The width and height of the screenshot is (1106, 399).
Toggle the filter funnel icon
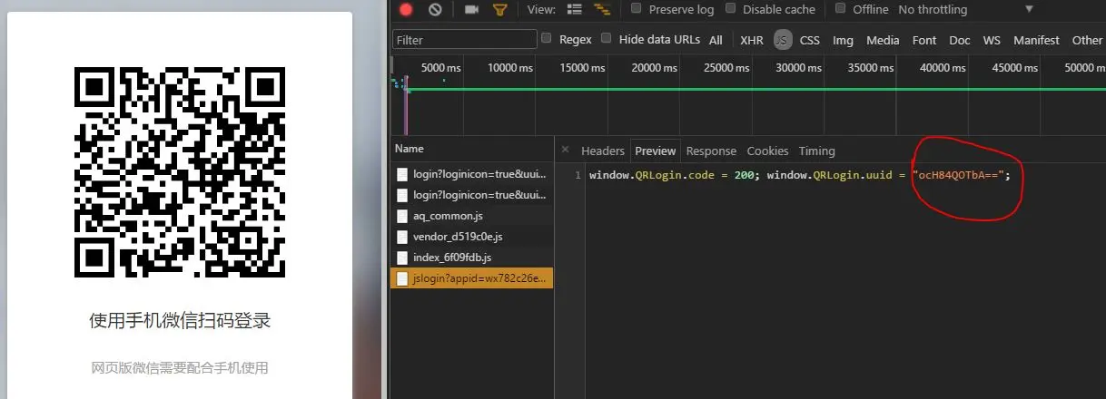click(x=499, y=9)
